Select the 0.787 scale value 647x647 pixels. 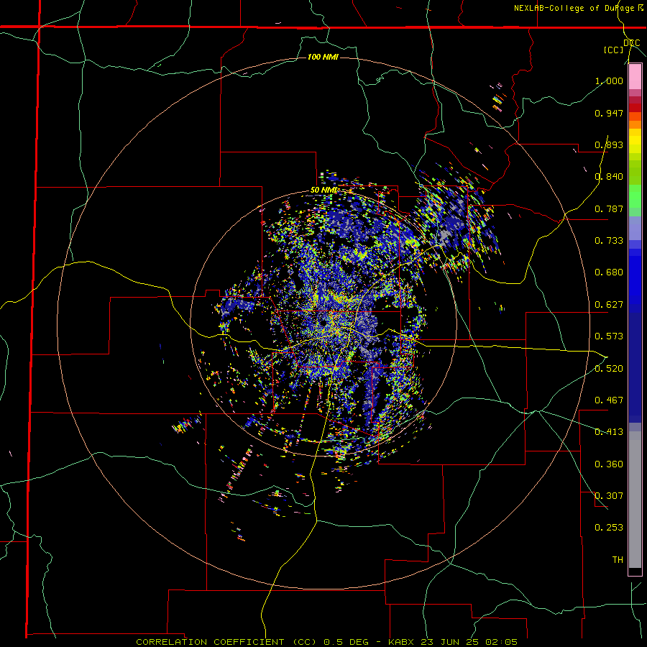pyautogui.click(x=609, y=208)
